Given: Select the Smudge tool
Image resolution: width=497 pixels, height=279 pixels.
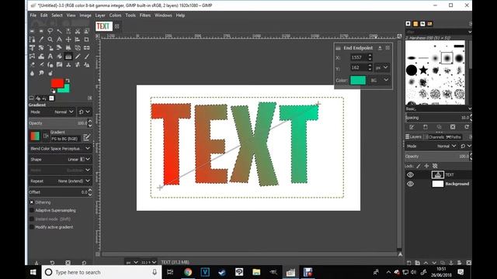Looking at the screenshot, I should pyautogui.click(x=41, y=73).
